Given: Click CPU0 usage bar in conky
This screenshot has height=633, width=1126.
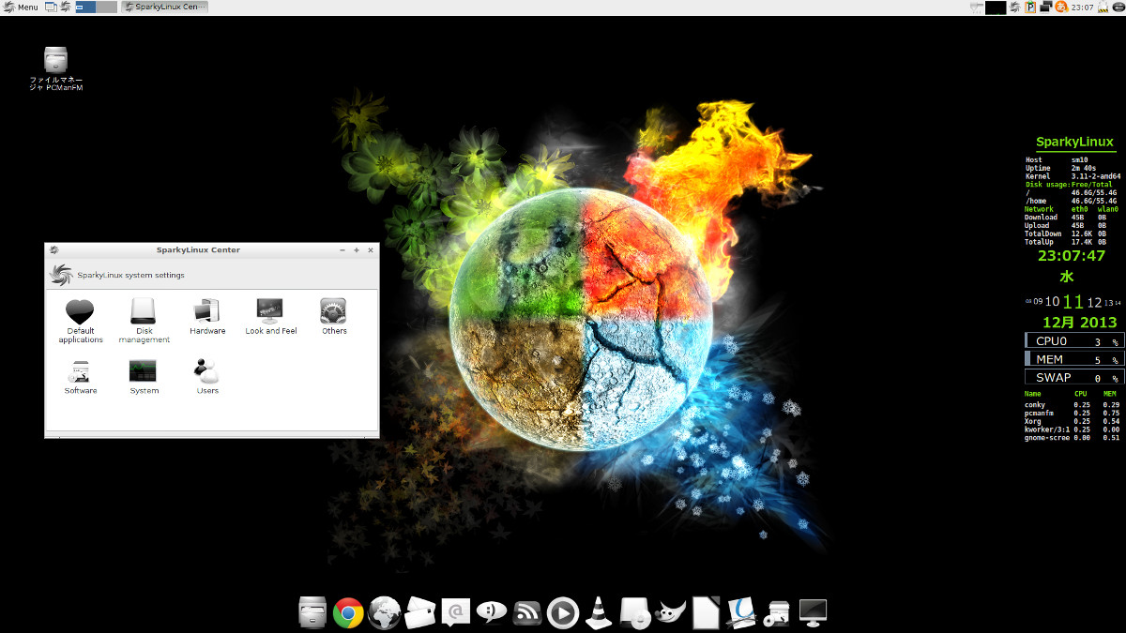Looking at the screenshot, I should point(1073,341).
